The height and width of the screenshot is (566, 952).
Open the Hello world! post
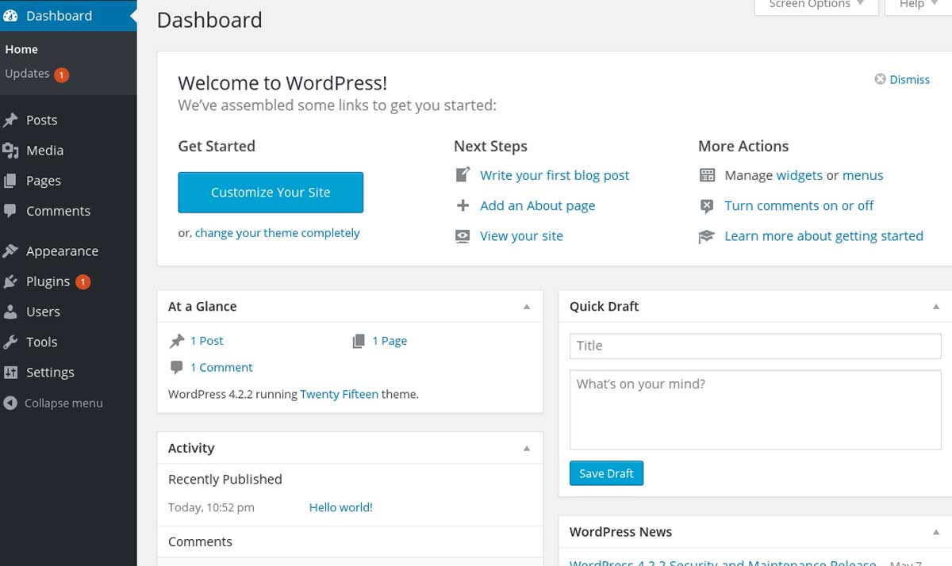[x=340, y=507]
